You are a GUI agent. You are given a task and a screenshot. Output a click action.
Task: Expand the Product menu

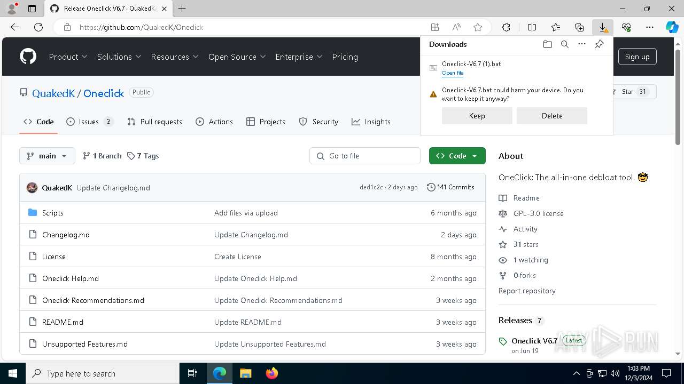(68, 57)
